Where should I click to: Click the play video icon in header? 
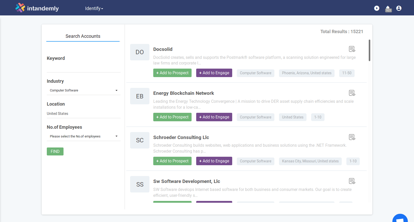377,8
